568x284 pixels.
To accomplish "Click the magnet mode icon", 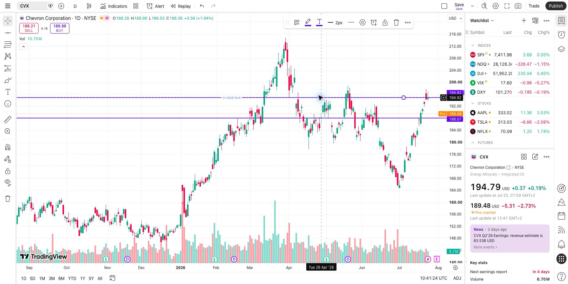I will point(8,147).
